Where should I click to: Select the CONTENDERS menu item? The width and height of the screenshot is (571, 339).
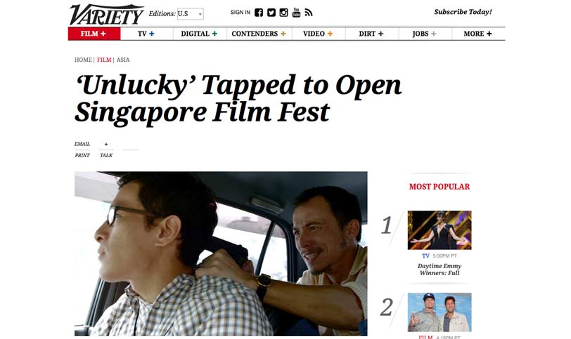click(x=259, y=34)
